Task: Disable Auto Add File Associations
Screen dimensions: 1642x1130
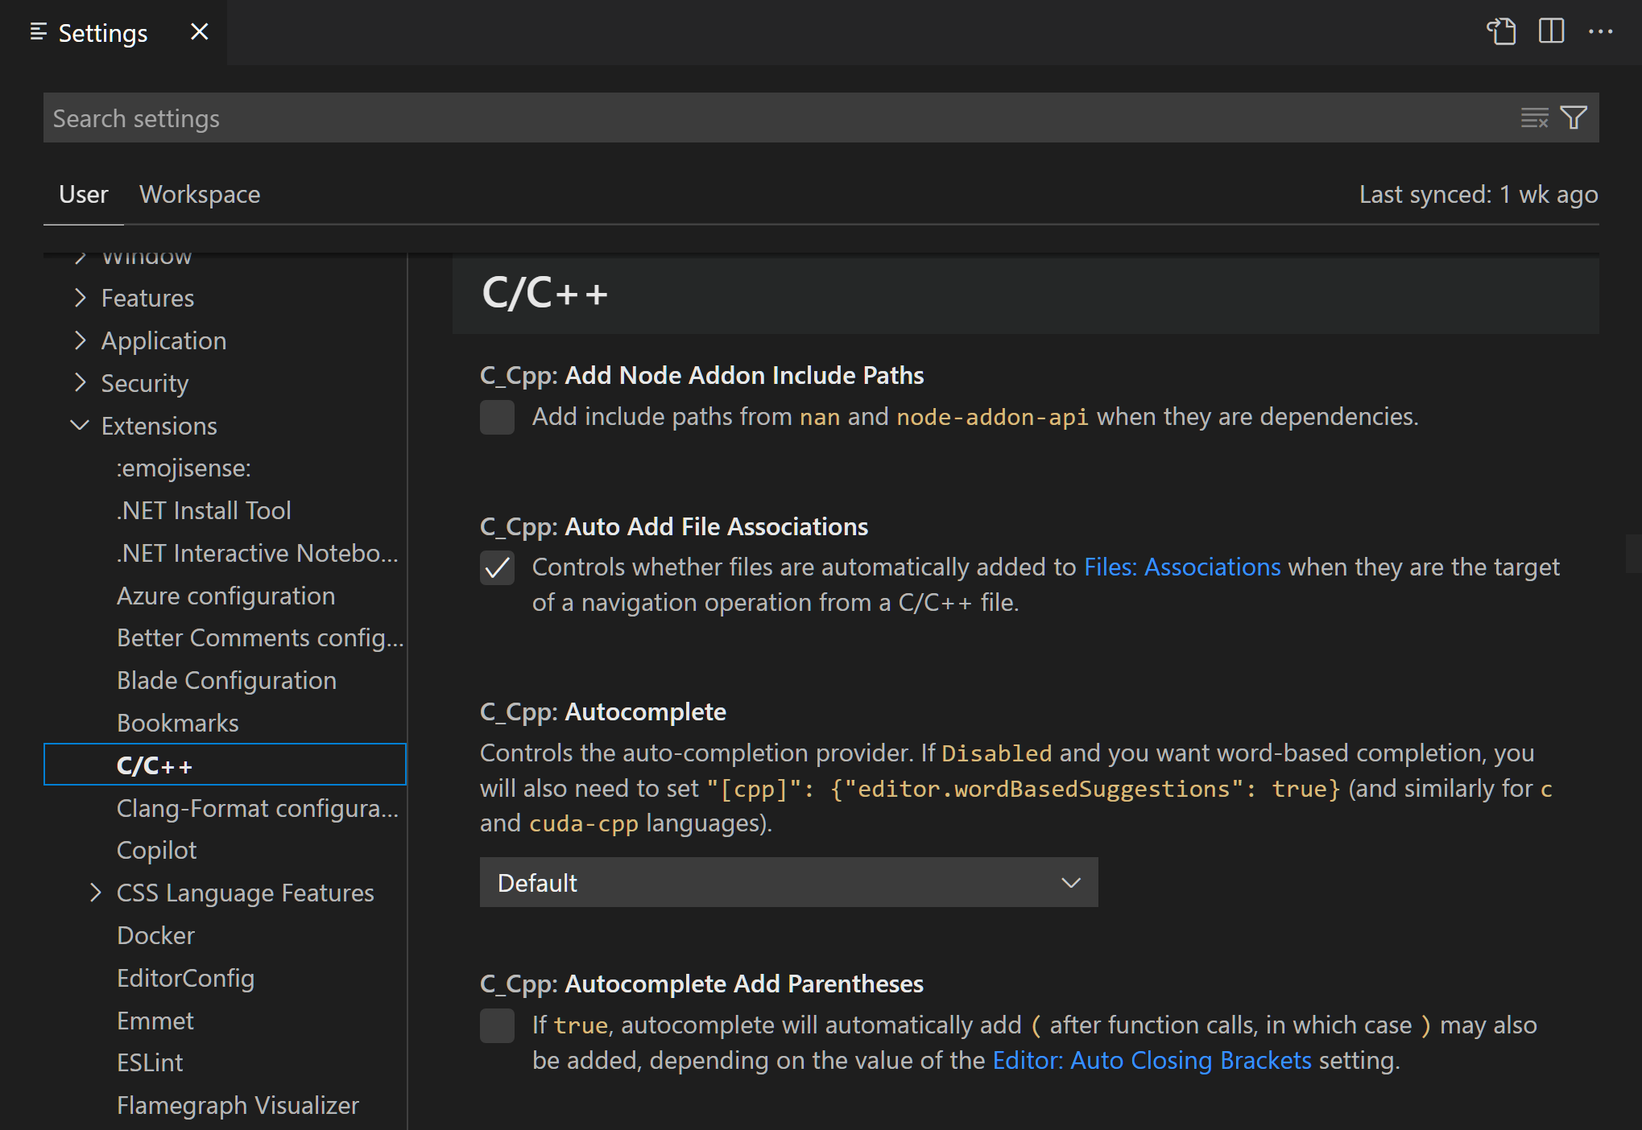Action: (497, 567)
